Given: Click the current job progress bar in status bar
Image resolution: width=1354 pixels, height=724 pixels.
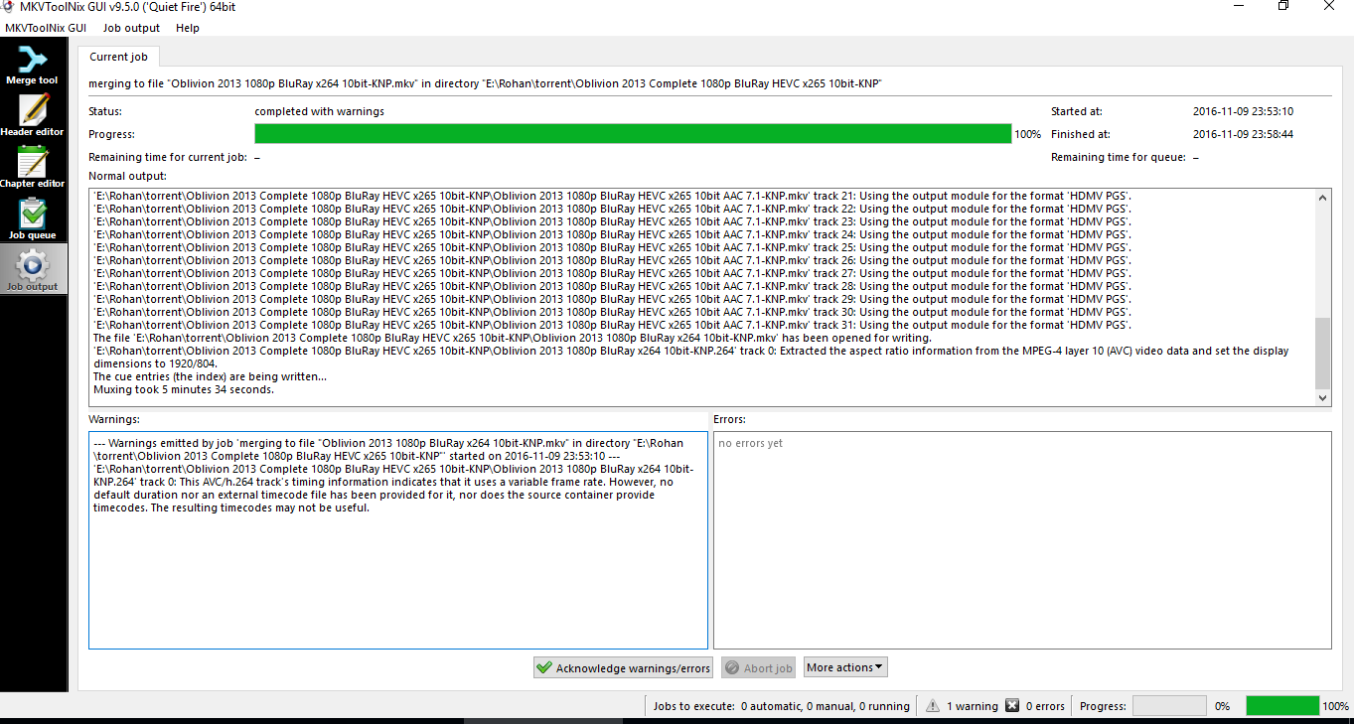Looking at the screenshot, I should pyautogui.click(x=1170, y=706).
